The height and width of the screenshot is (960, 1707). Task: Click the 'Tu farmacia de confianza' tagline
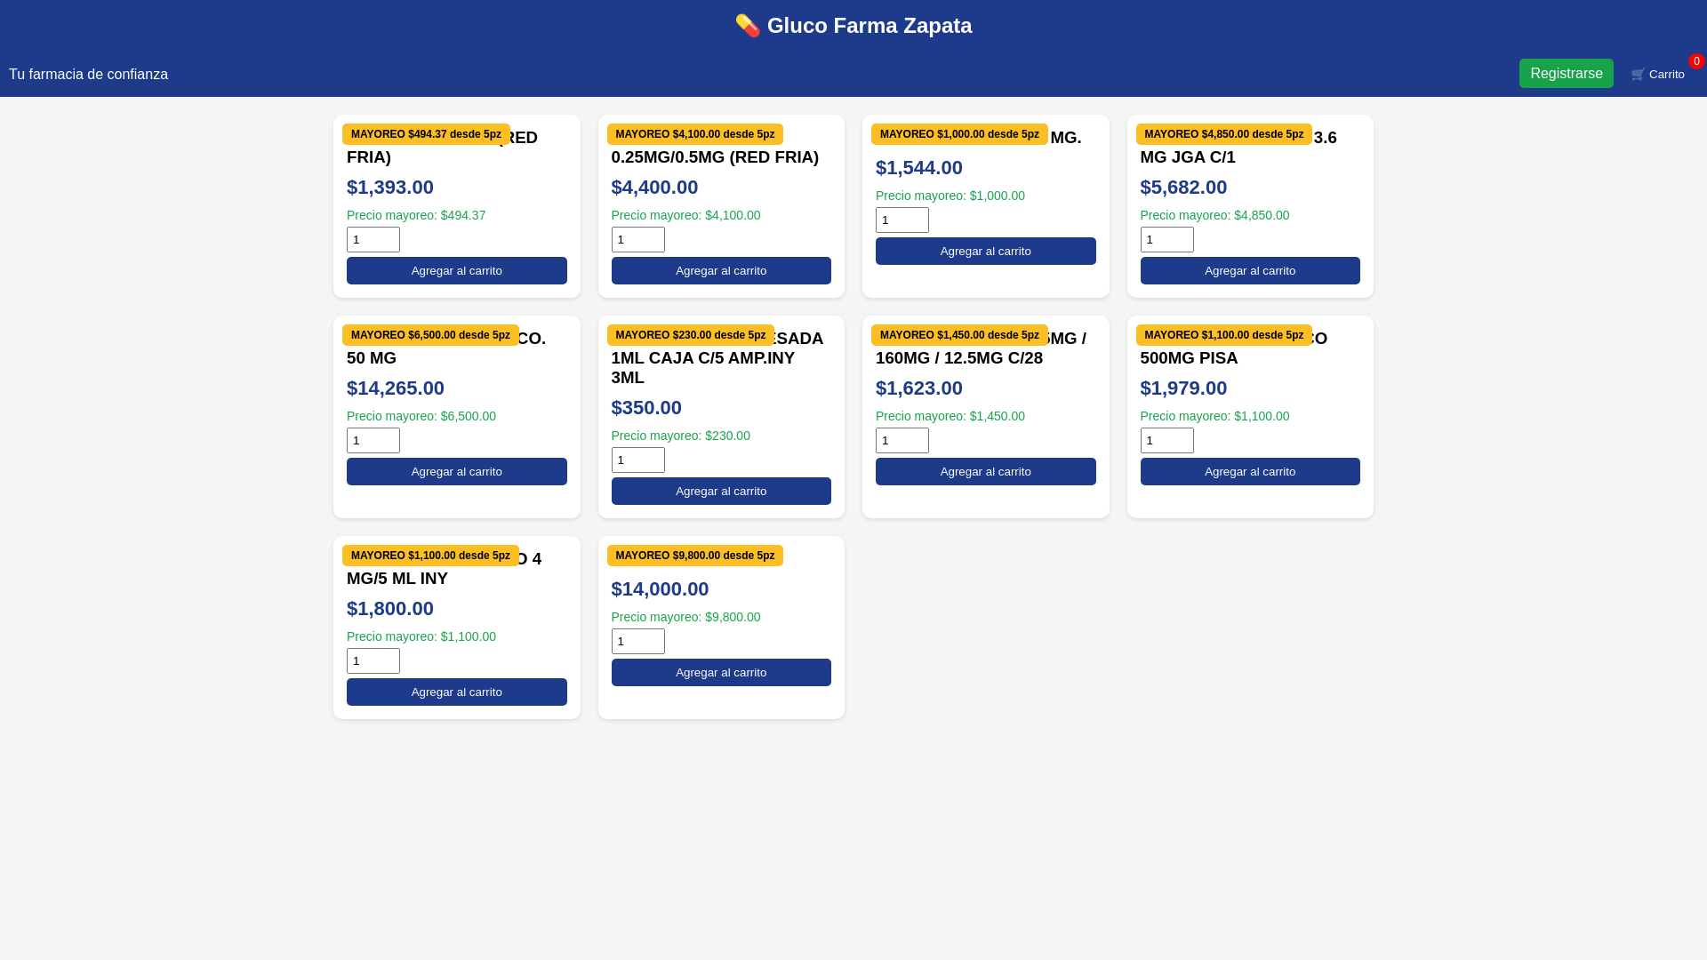pos(88,75)
